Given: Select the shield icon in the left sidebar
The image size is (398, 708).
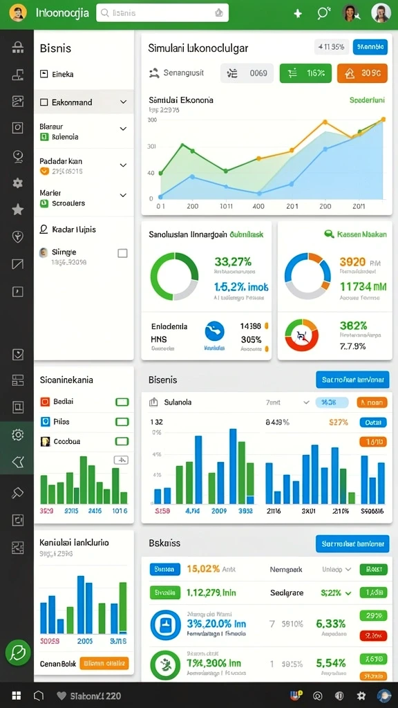Looking at the screenshot, I should [x=17, y=236].
